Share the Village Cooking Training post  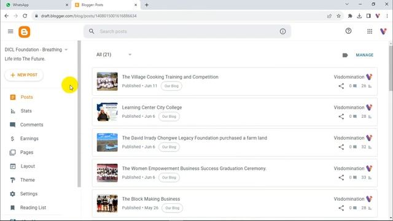pyautogui.click(x=341, y=86)
